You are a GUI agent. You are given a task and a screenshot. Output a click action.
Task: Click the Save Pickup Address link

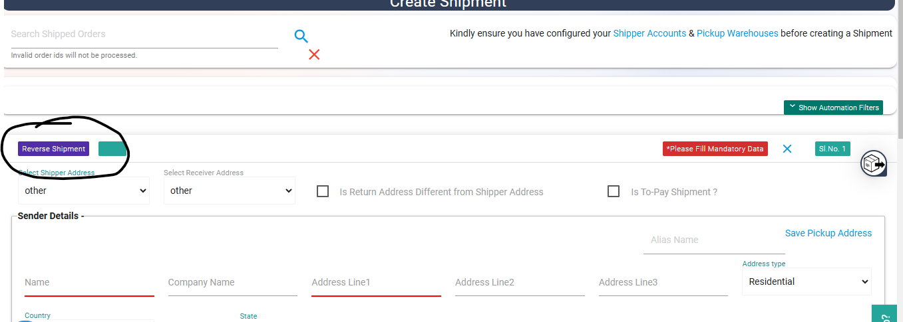click(828, 233)
